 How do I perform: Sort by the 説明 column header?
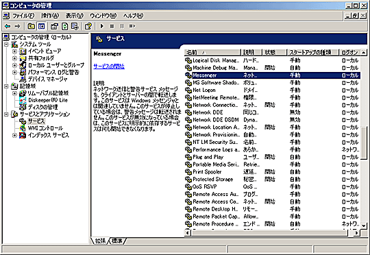251,52
